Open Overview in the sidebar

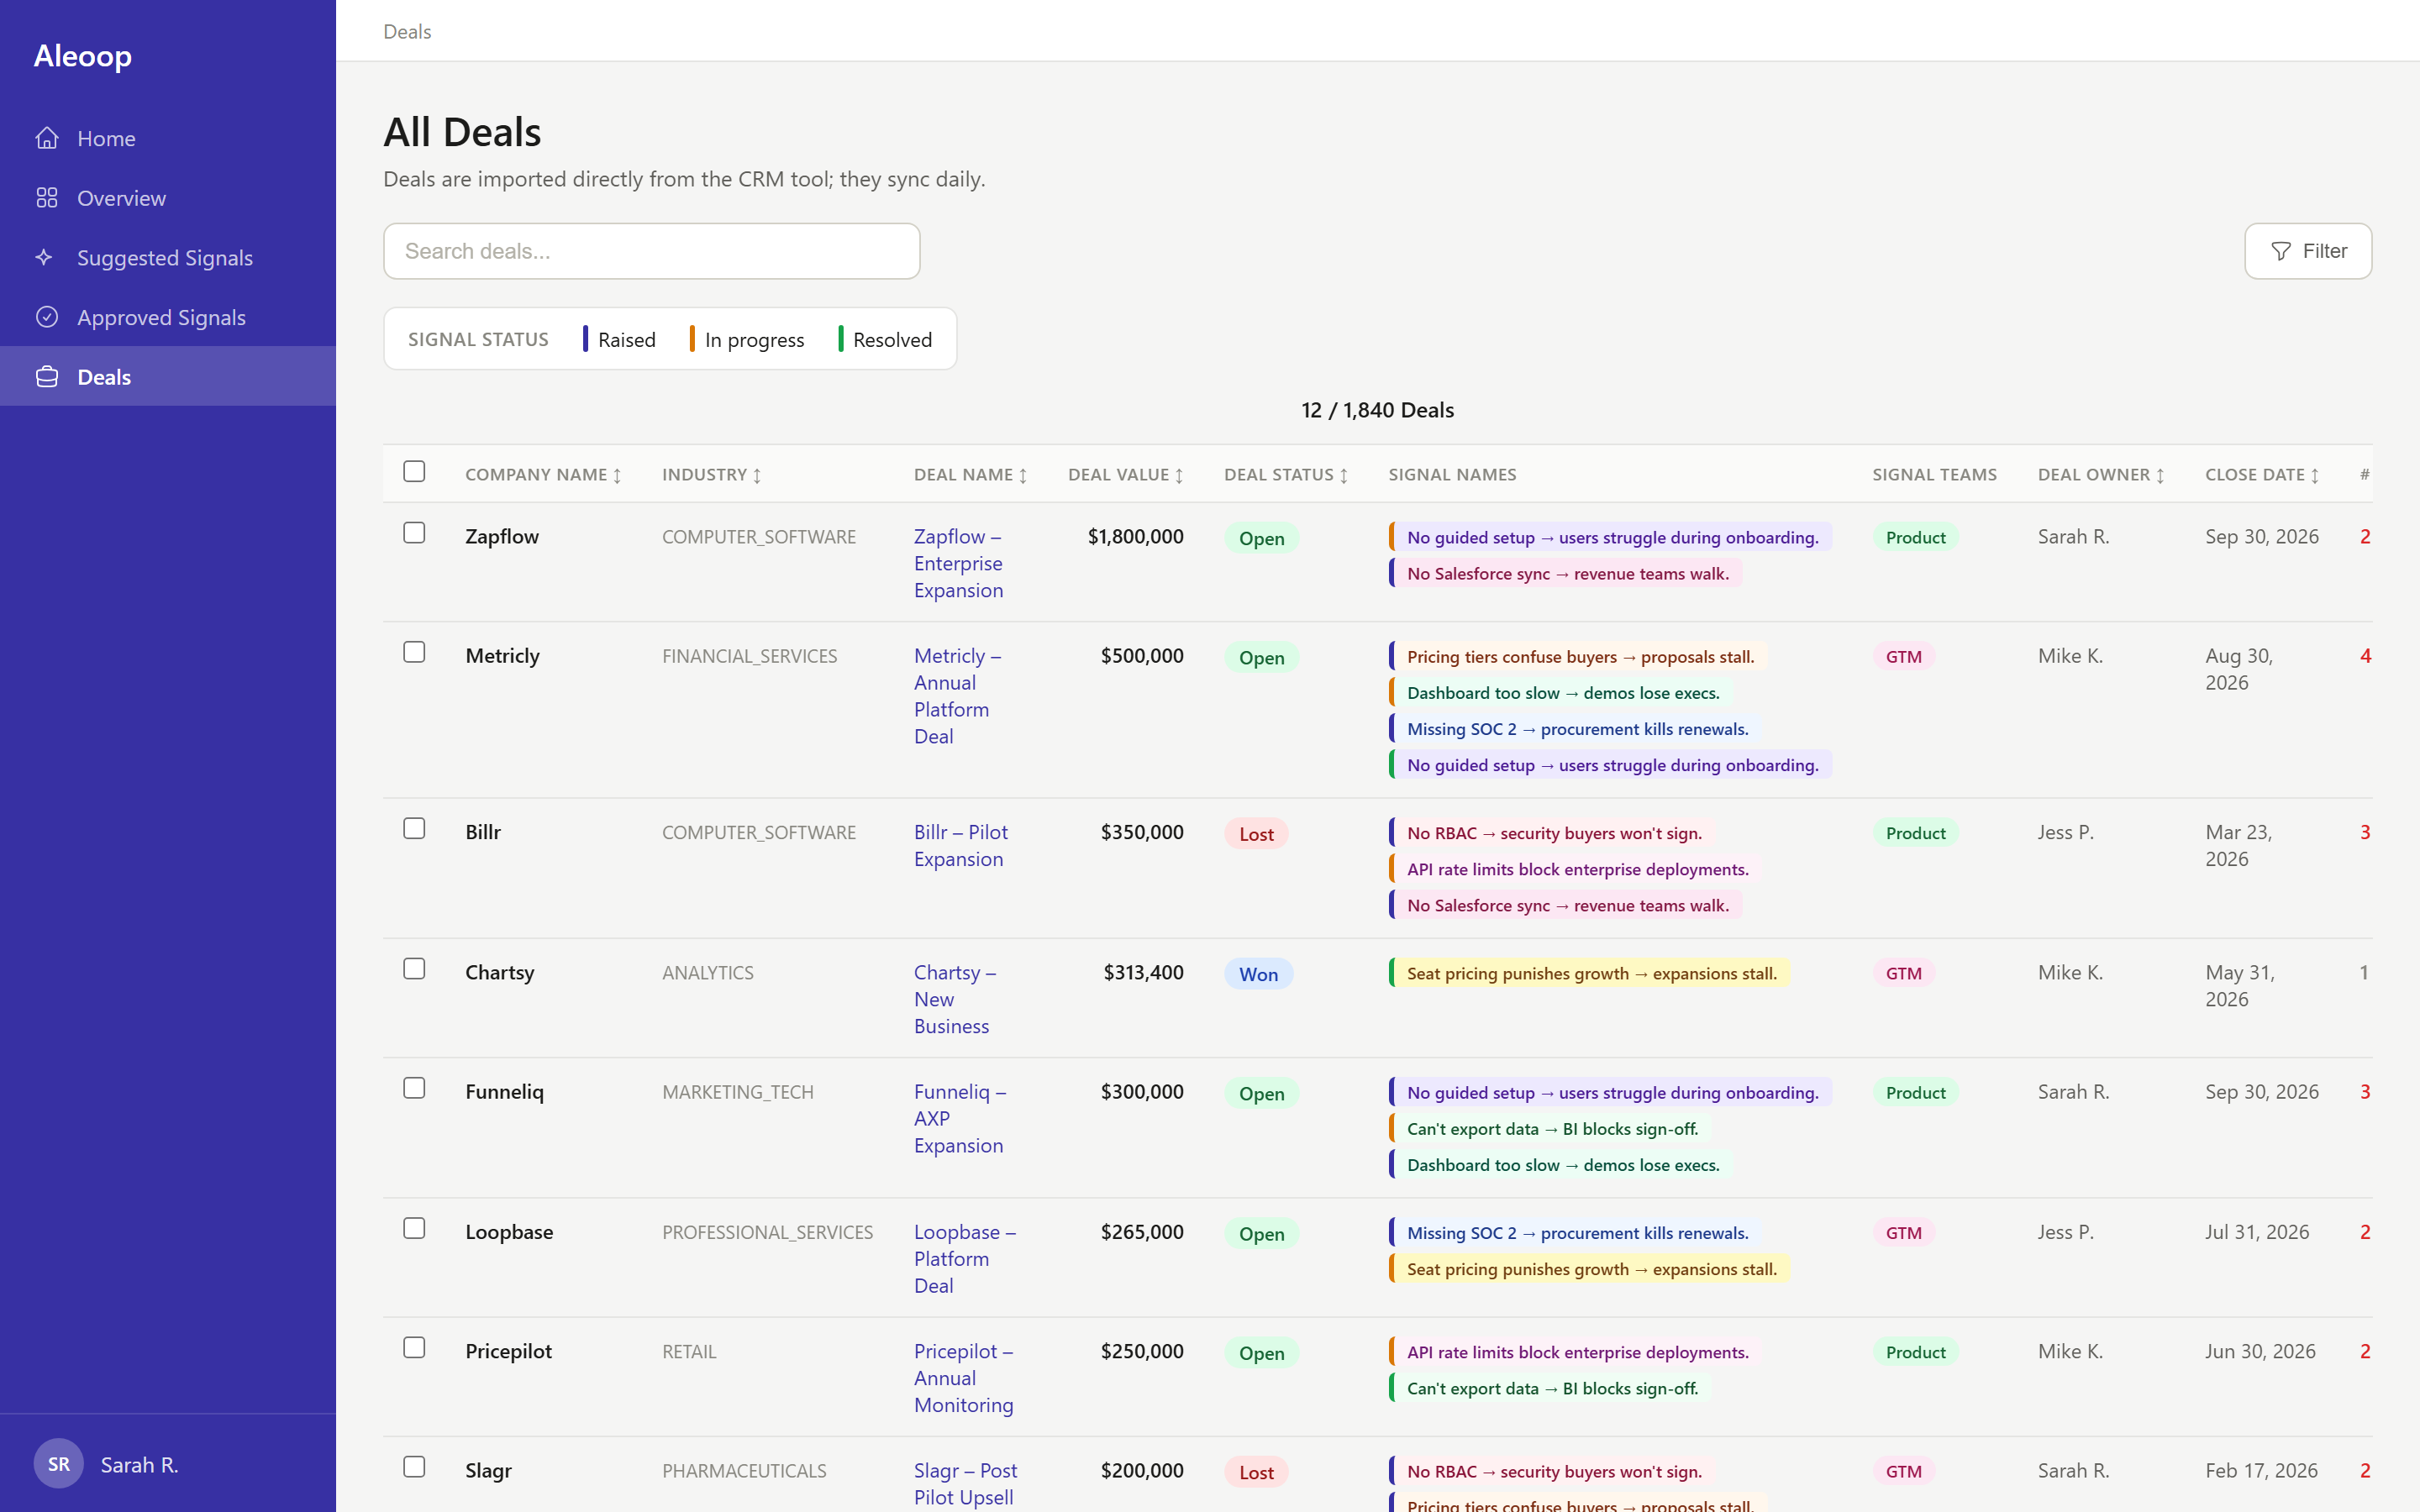point(168,198)
